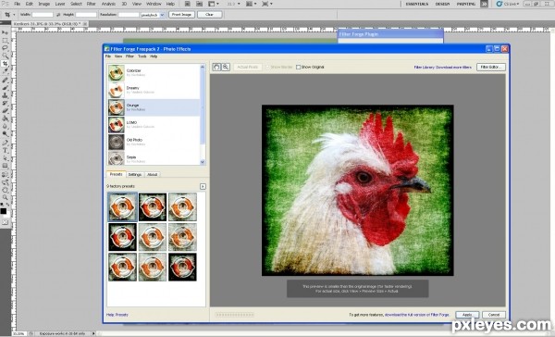Click the Front Image button
Screen dimensions: 555x337
coord(181,15)
